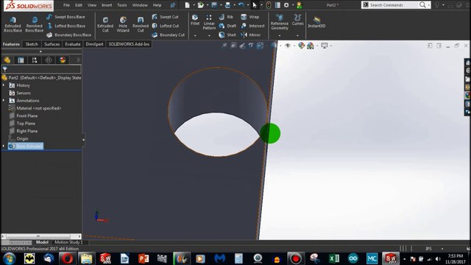Activate the Extruded Cut tool
This screenshot has width=471, height=265.
[x=105, y=24]
